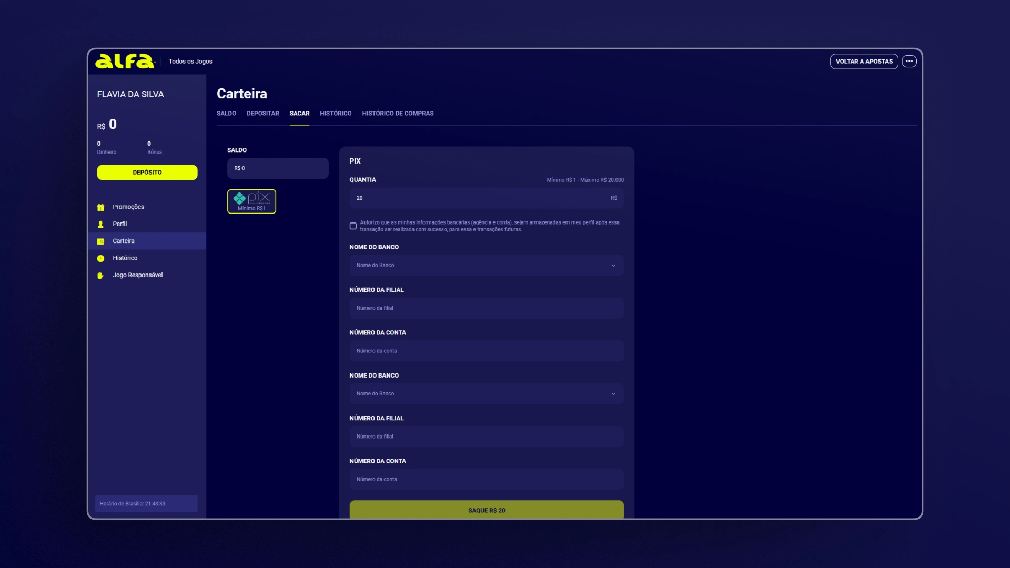Click the Carteira wallet icon

(100, 241)
